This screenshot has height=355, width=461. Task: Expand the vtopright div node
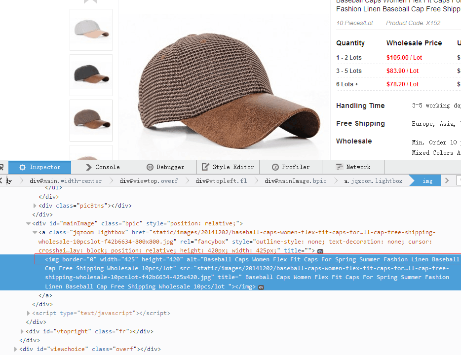(22, 331)
